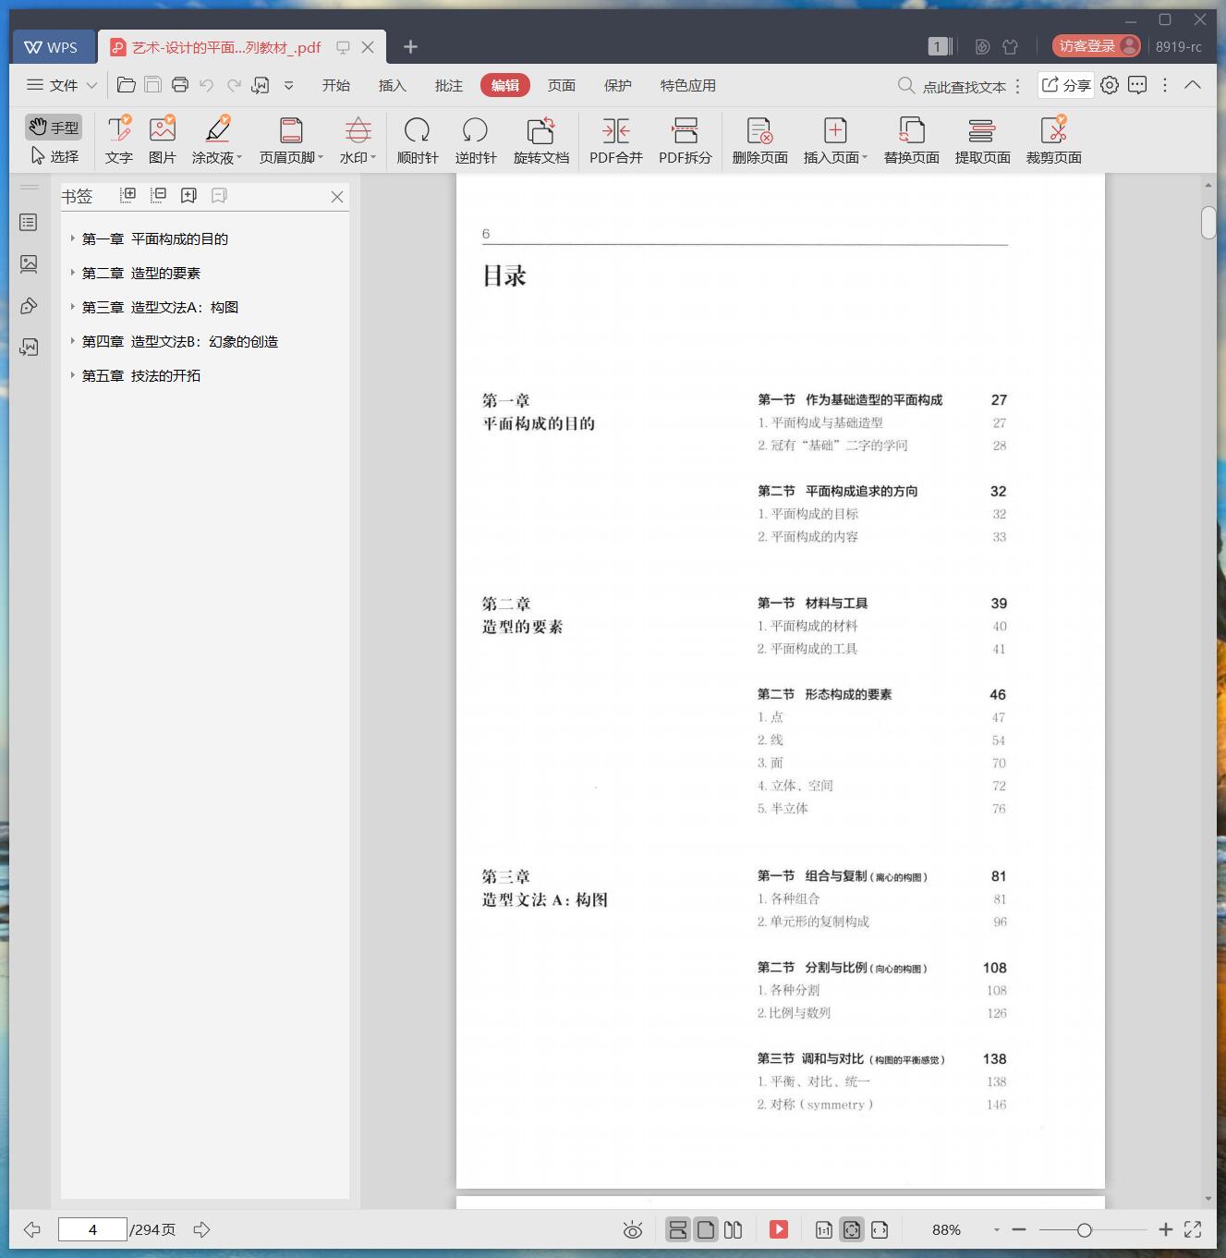The height and width of the screenshot is (1258, 1226).
Task: Expand 第四章 造型文法B：幻象的创造 bookmark
Action: pos(73,341)
